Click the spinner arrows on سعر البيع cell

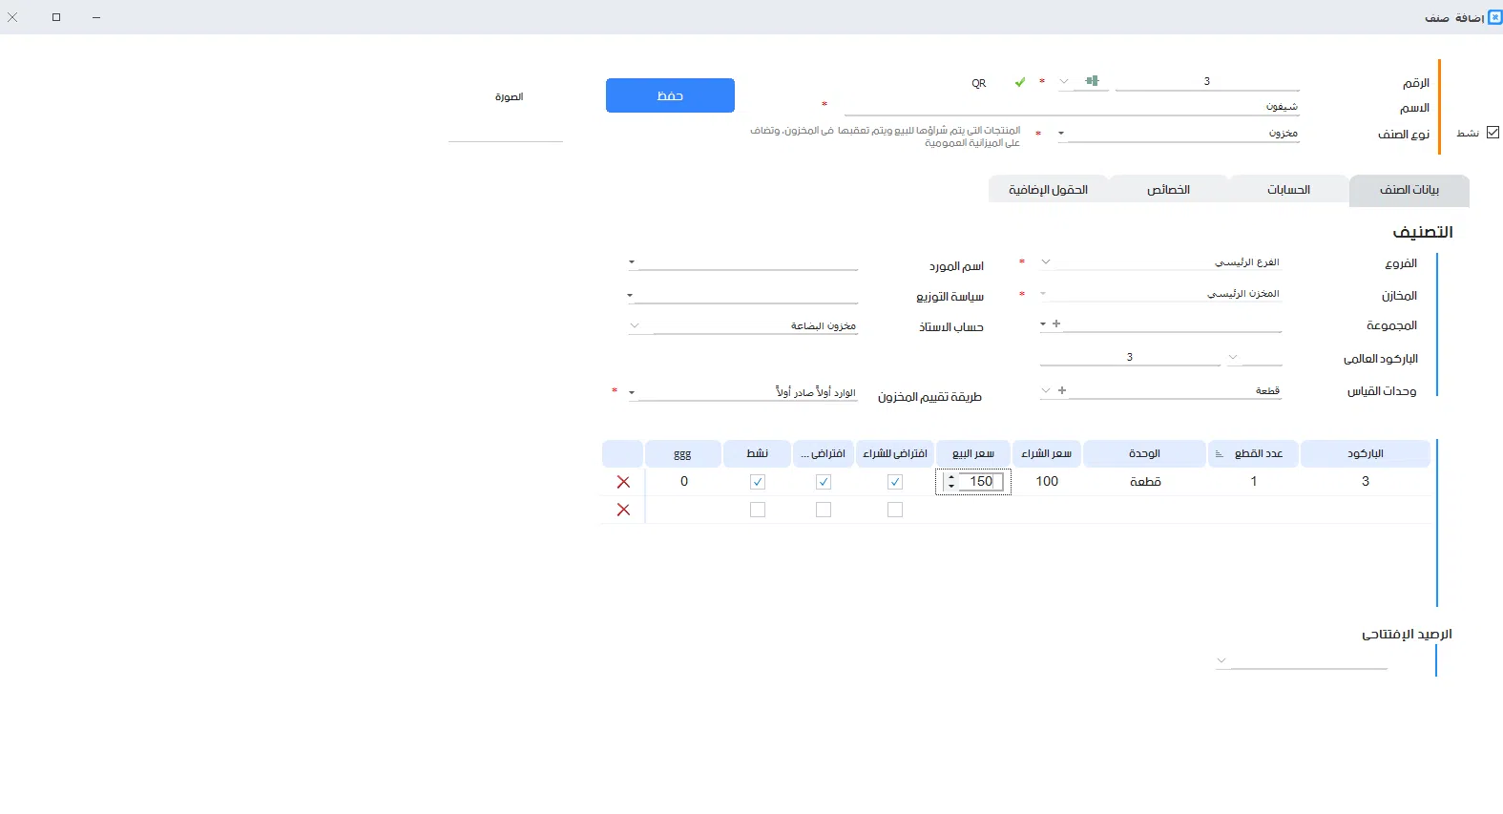click(951, 482)
